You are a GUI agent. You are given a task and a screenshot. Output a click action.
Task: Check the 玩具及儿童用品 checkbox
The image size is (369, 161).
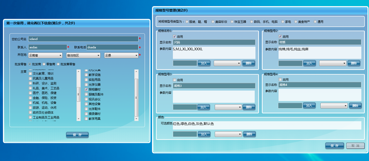(x=30, y=78)
